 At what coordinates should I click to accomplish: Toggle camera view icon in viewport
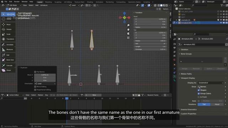(x=128, y=34)
